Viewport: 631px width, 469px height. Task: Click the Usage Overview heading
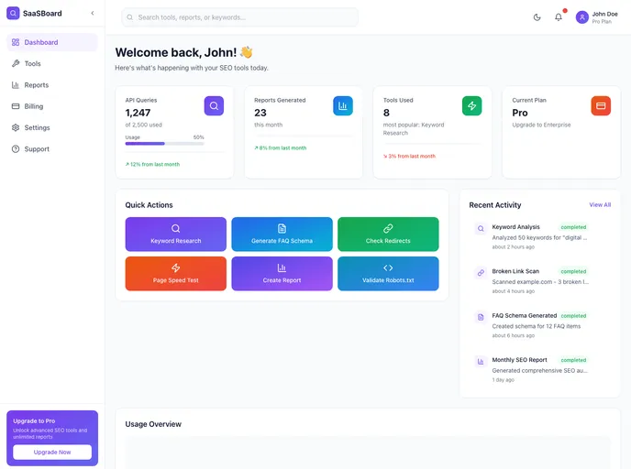pos(153,424)
